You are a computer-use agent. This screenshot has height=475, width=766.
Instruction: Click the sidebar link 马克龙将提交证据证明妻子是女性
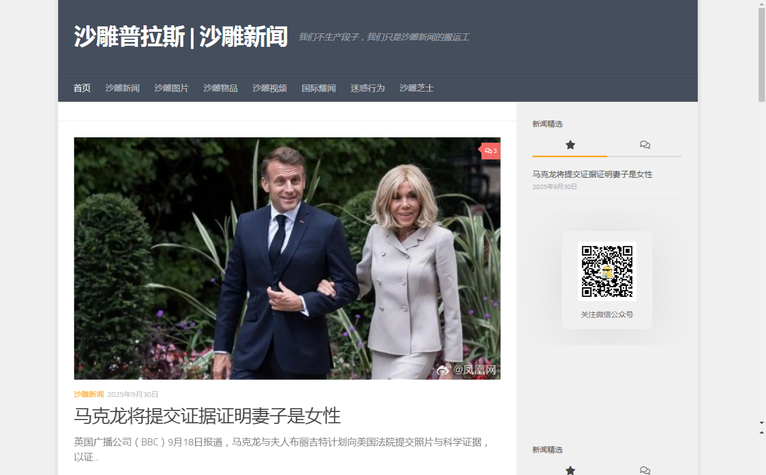point(591,174)
